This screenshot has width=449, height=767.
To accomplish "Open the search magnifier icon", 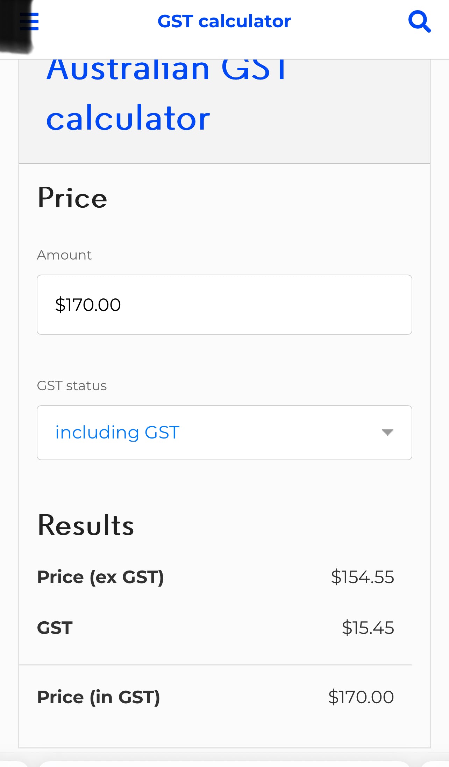I will [x=420, y=21].
